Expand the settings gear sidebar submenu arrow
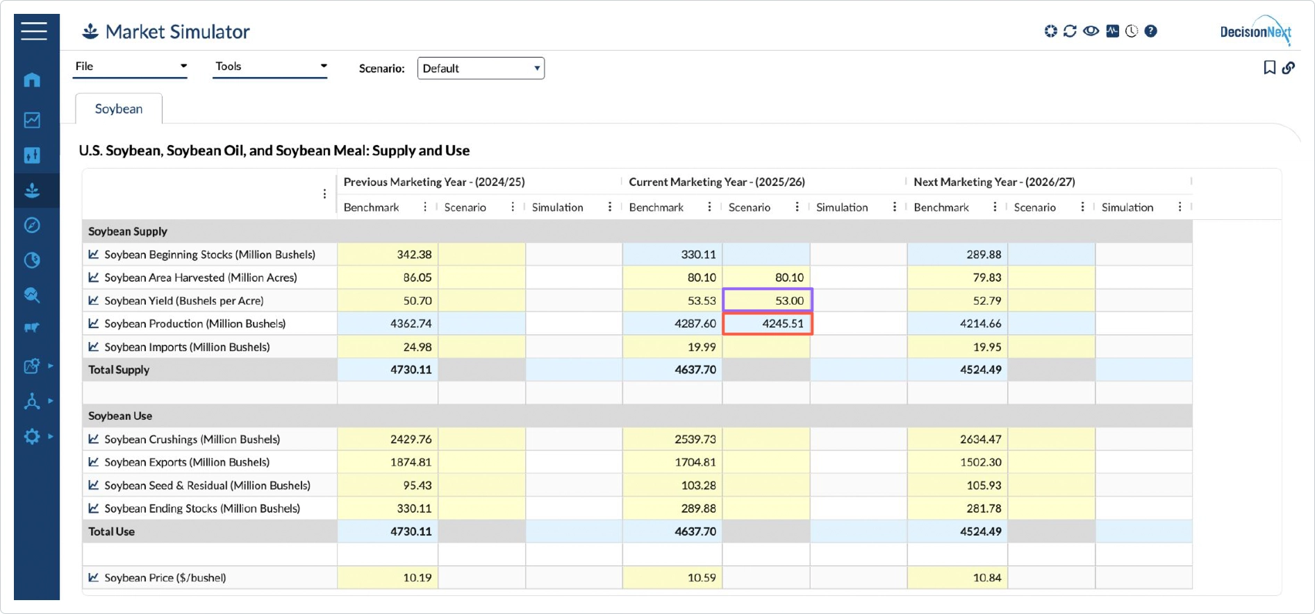The width and height of the screenshot is (1315, 614). click(x=51, y=436)
